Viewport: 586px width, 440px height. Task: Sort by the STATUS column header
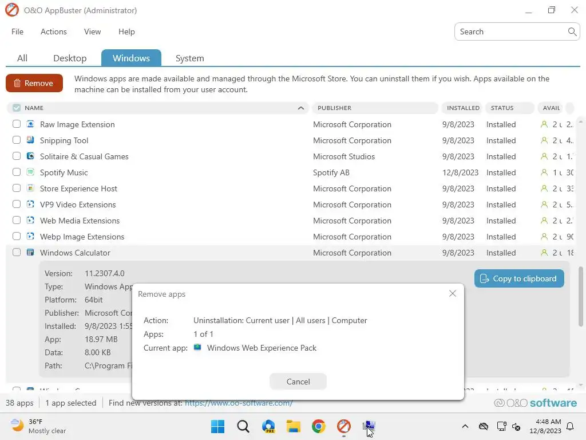tap(510, 108)
